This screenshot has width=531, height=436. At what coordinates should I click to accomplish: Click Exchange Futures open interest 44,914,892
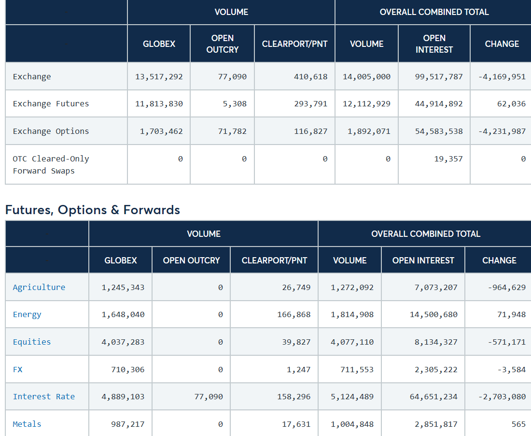pos(439,104)
